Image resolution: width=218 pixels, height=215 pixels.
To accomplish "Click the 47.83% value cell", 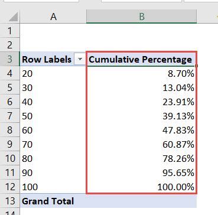I will point(141,130).
